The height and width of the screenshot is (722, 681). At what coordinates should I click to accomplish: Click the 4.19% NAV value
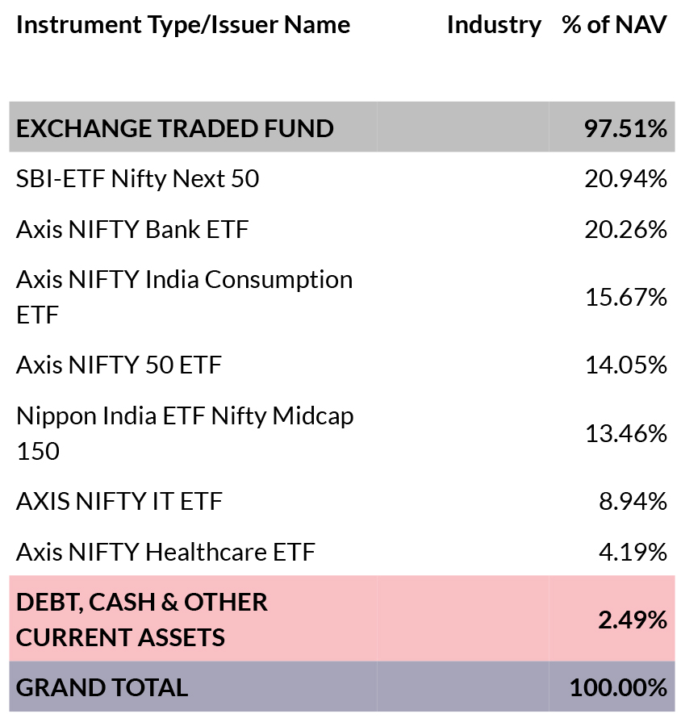pos(633,552)
